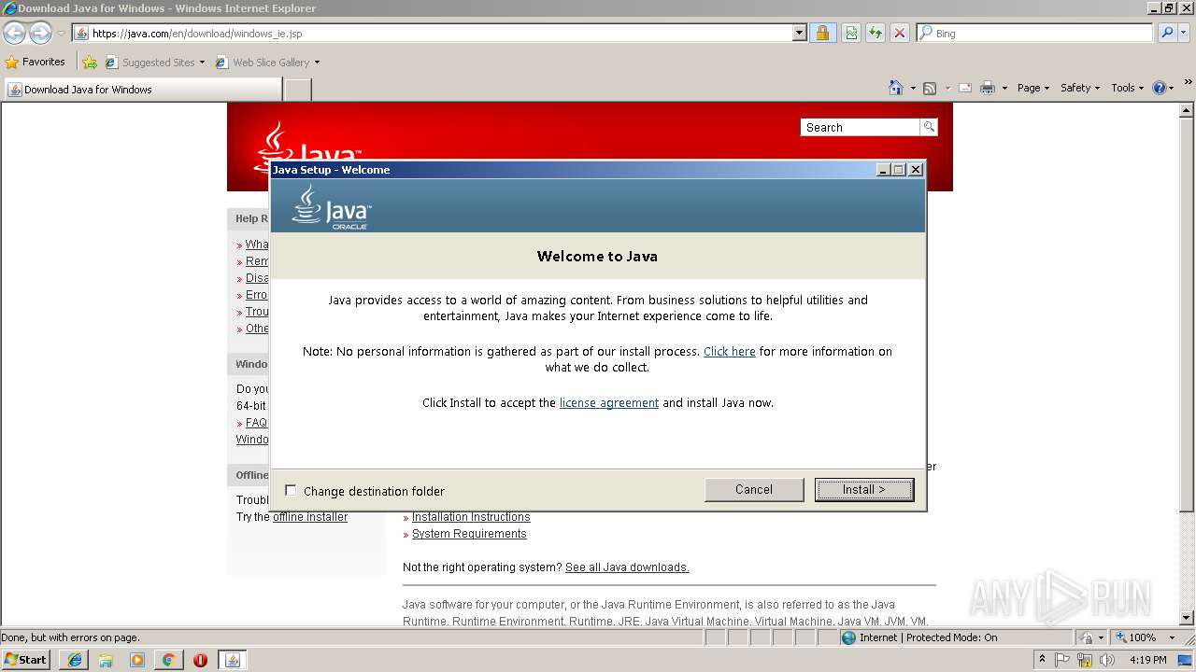Cancel the Java Setup dialog
This screenshot has height=672, width=1196.
(x=754, y=489)
